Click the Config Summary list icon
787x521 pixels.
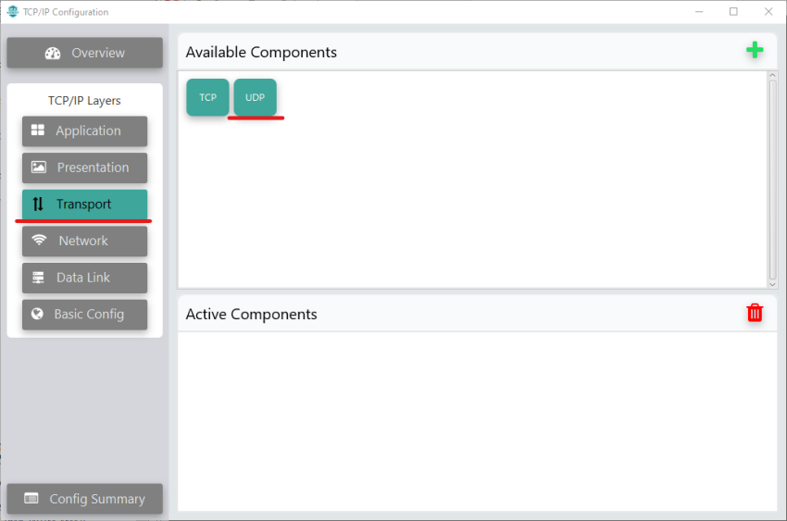31,499
